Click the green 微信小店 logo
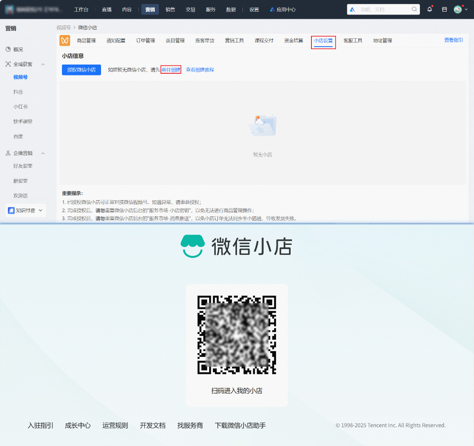This screenshot has height=446, width=474. (193, 246)
